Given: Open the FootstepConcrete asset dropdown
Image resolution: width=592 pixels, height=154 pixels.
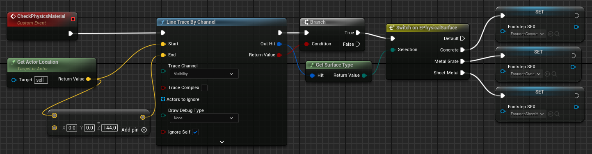Looking at the screenshot, I should (528, 34).
